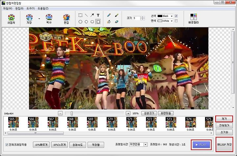Select the dashed rectangle selection tool
This screenshot has height=156, width=237.
[x=80, y=15]
